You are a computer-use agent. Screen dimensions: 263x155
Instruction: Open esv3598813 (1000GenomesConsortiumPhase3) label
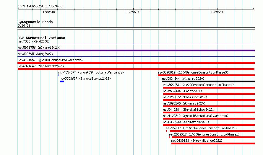click(x=201, y=128)
